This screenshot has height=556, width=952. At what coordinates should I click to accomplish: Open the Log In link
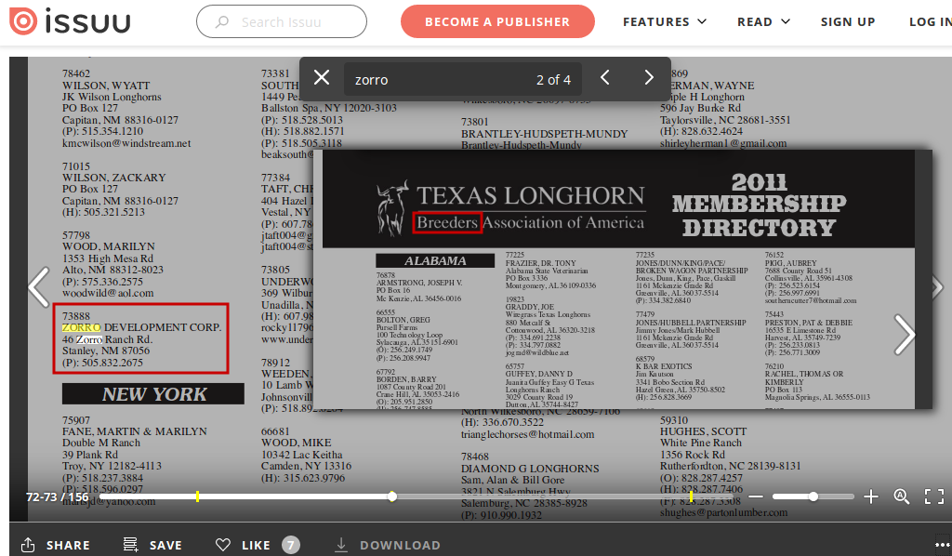pyautogui.click(x=930, y=22)
